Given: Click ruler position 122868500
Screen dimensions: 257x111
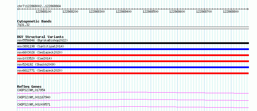Looking at the screenshot, I should point(151,12).
